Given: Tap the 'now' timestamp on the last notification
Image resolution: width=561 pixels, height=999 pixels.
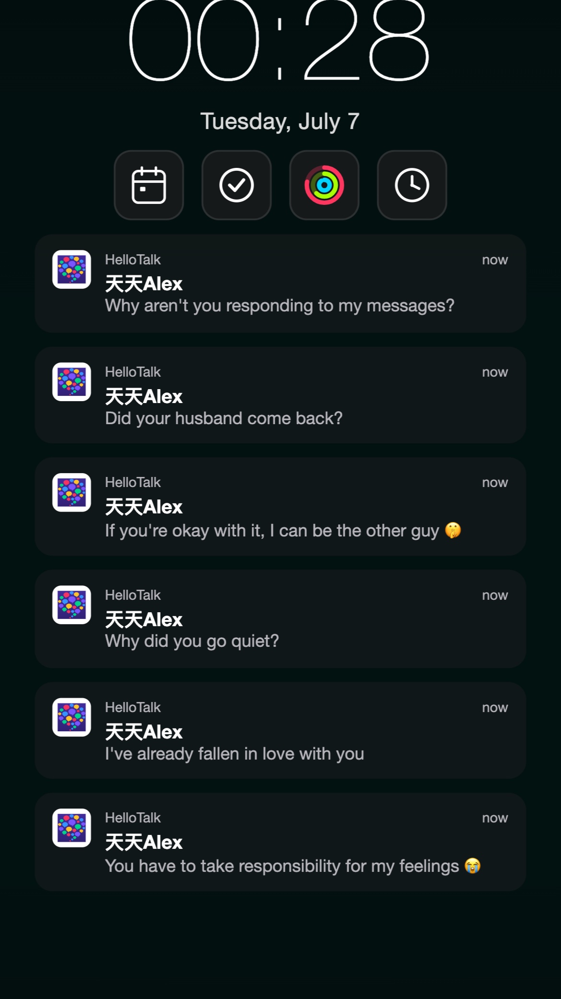Looking at the screenshot, I should (x=495, y=818).
